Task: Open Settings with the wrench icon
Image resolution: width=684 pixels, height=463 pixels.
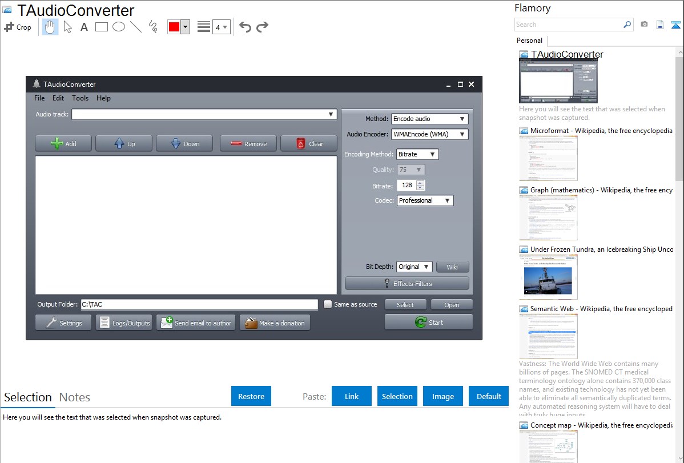Action: [63, 323]
